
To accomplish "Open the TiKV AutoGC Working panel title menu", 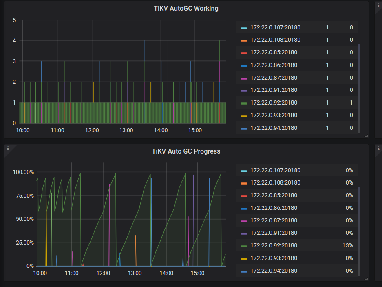I will coord(186,8).
